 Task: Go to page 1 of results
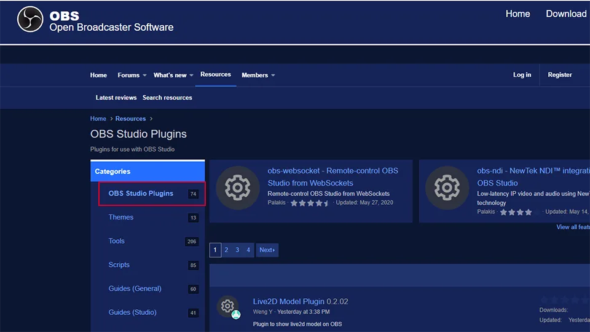tap(215, 250)
